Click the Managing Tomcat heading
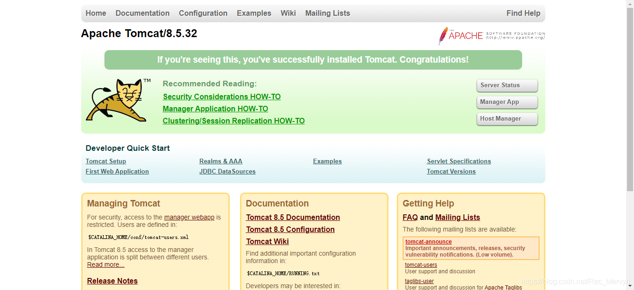The width and height of the screenshot is (634, 290). tap(123, 203)
